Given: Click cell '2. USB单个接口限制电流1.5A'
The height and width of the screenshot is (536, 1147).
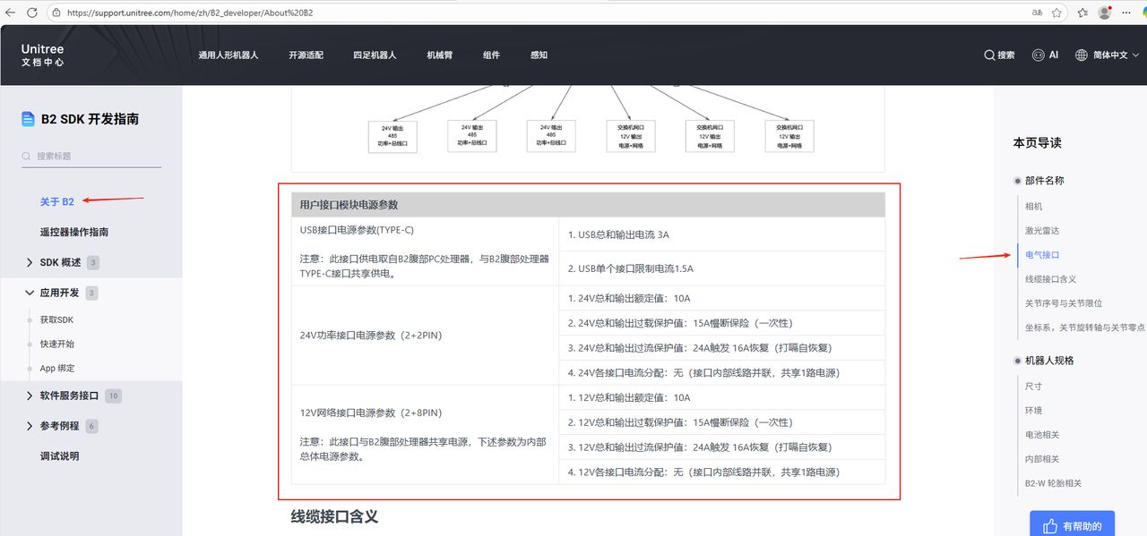Looking at the screenshot, I should 721,268.
